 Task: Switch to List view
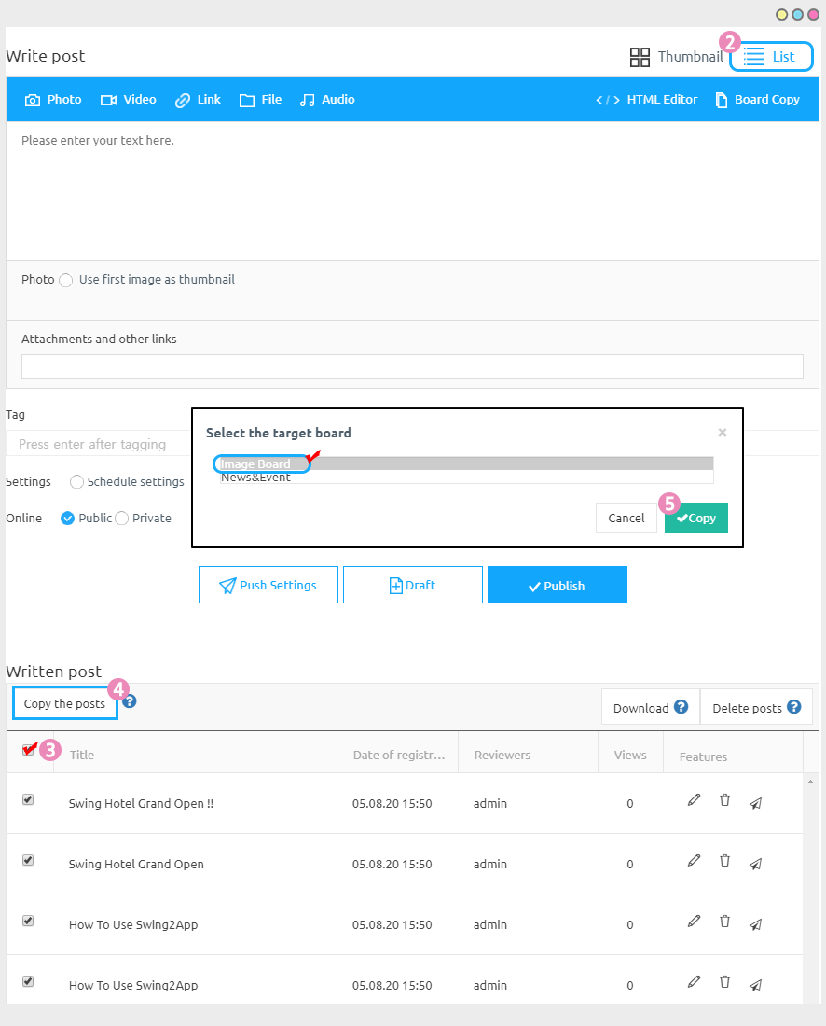[771, 56]
